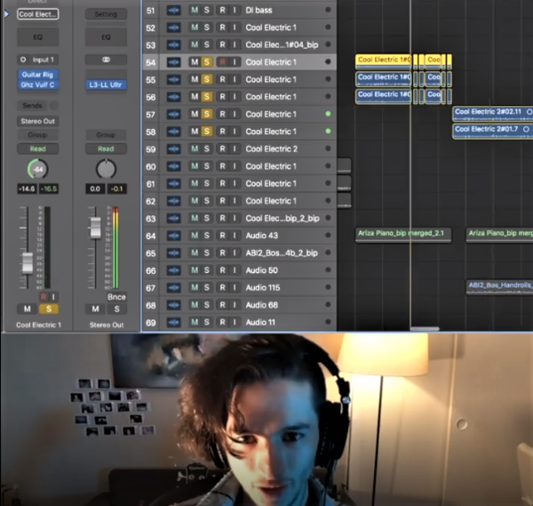The image size is (533, 506).
Task: Click the input format circle beside Input 1
Action: tap(23, 60)
